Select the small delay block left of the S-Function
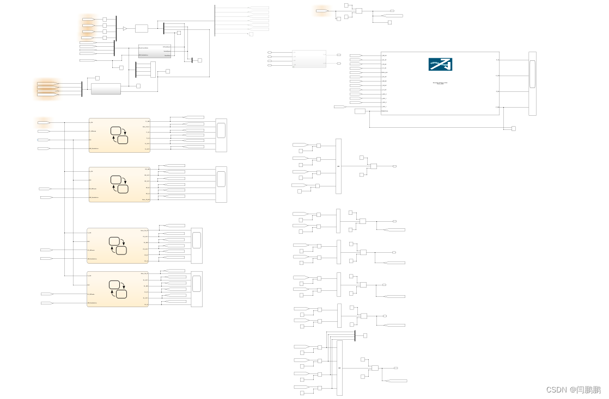609x399 pixels. click(x=360, y=111)
